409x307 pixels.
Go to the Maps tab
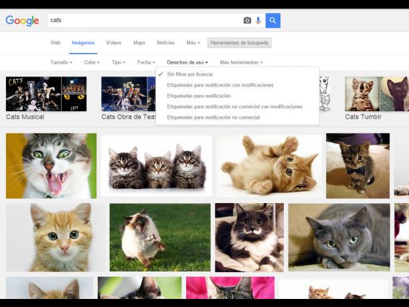(139, 43)
